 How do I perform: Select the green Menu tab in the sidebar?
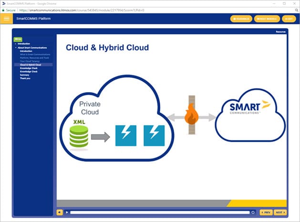click(x=18, y=39)
